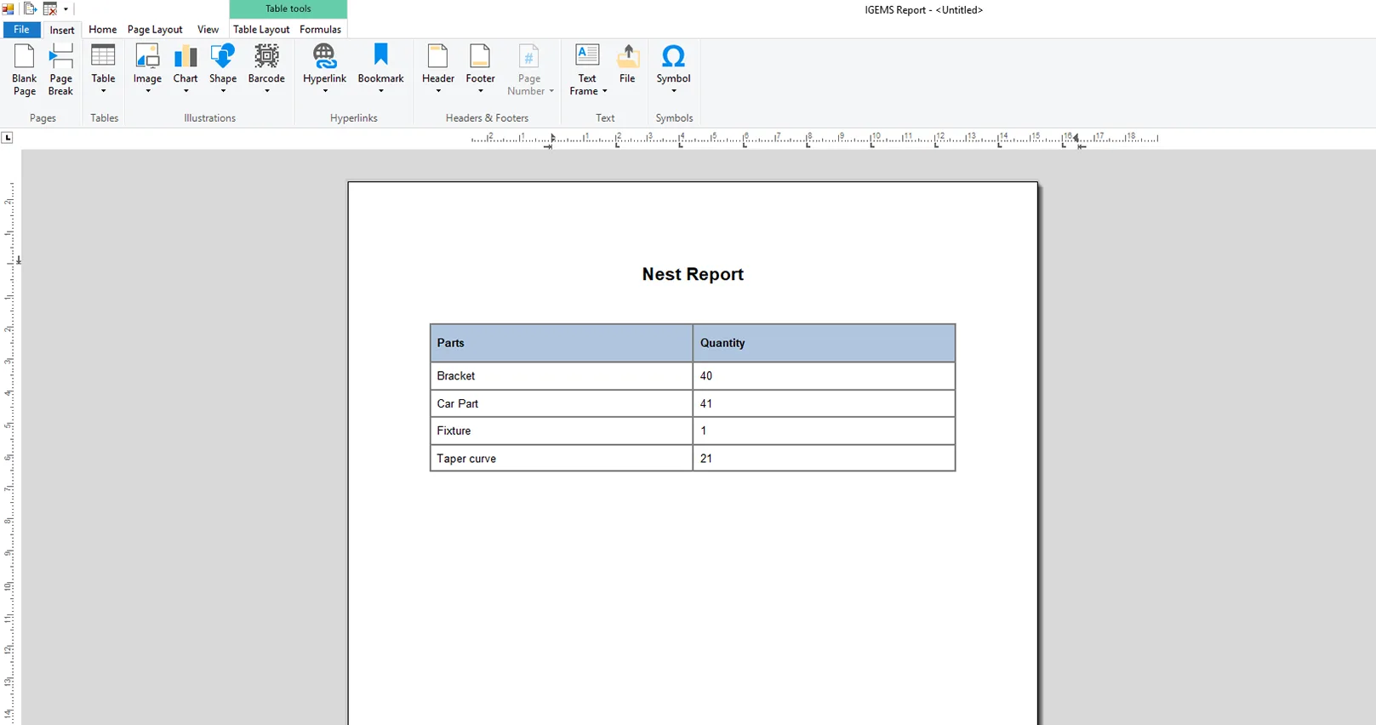
Task: Open the Page Layout tab
Action: coord(155,30)
